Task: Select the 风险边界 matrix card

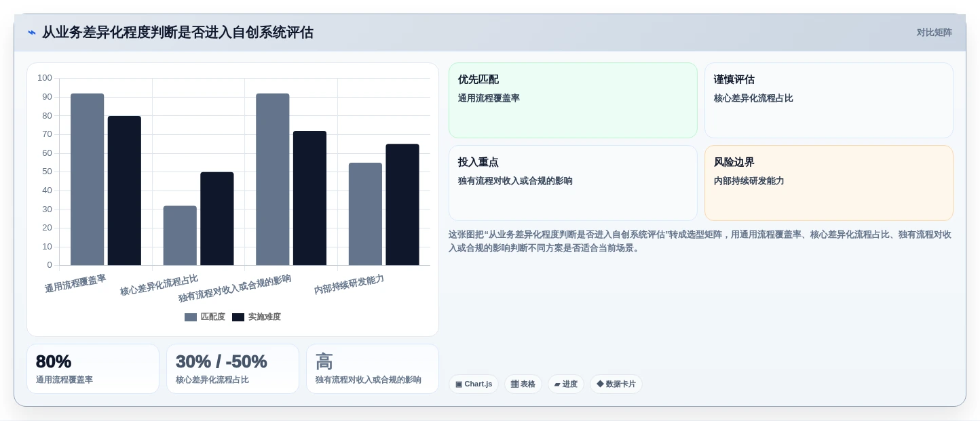Action: 829,183
